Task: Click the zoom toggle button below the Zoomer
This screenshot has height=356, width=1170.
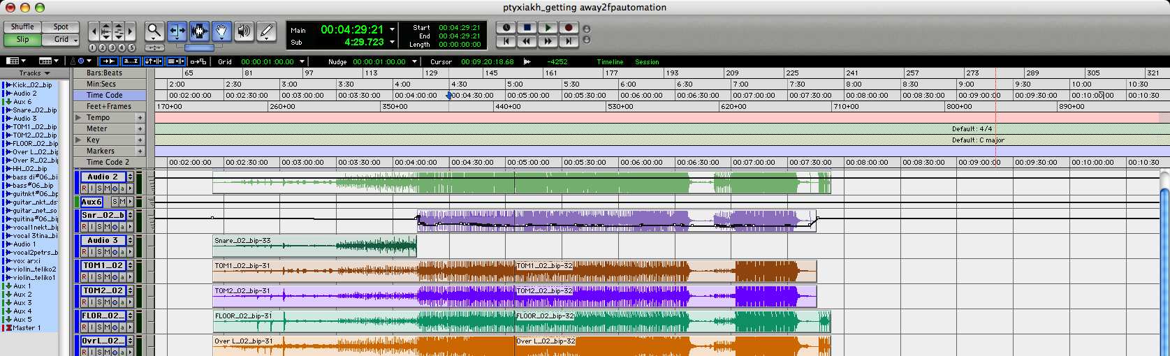Action: tap(154, 47)
